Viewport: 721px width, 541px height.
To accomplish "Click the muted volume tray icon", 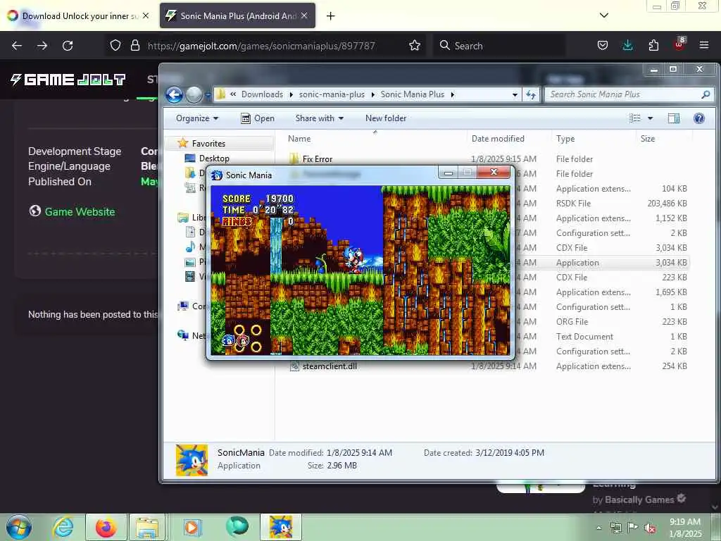I will pos(650,528).
